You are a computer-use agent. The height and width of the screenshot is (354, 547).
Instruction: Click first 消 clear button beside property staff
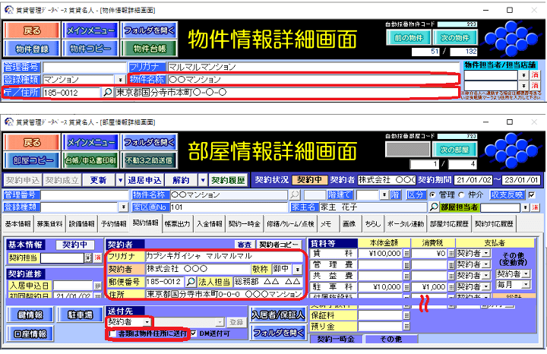(x=535, y=76)
